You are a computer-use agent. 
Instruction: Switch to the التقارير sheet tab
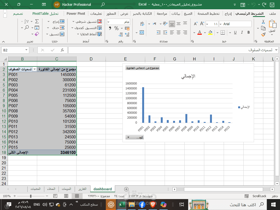click(x=83, y=189)
